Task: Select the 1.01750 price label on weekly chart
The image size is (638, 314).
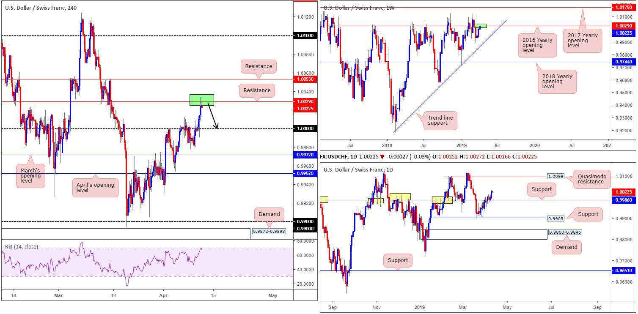Action: (x=624, y=7)
